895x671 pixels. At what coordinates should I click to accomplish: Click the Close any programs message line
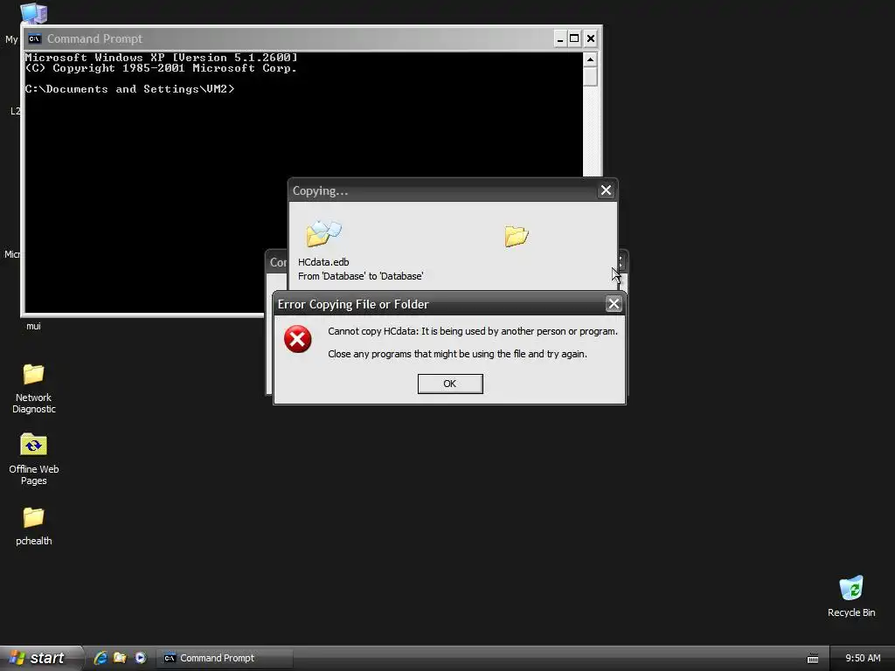(457, 354)
